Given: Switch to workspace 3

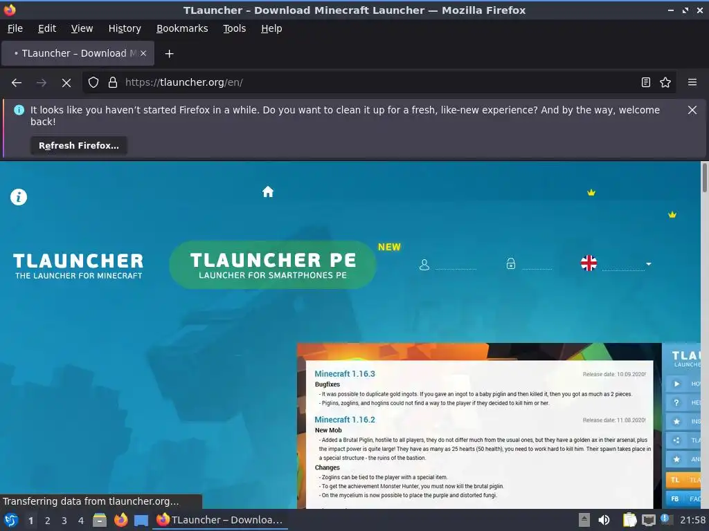Looking at the screenshot, I should pyautogui.click(x=64, y=521).
